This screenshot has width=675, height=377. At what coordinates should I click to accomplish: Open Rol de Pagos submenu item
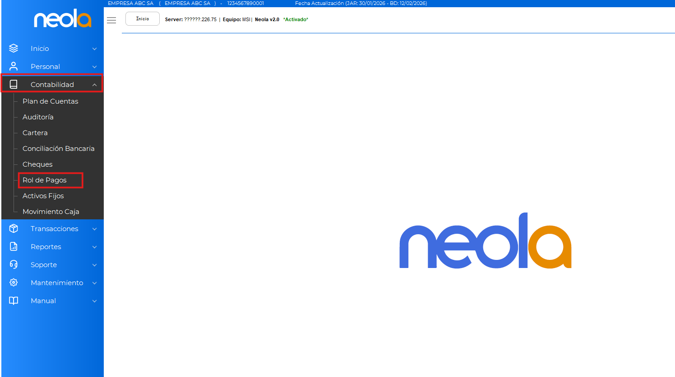tap(45, 180)
